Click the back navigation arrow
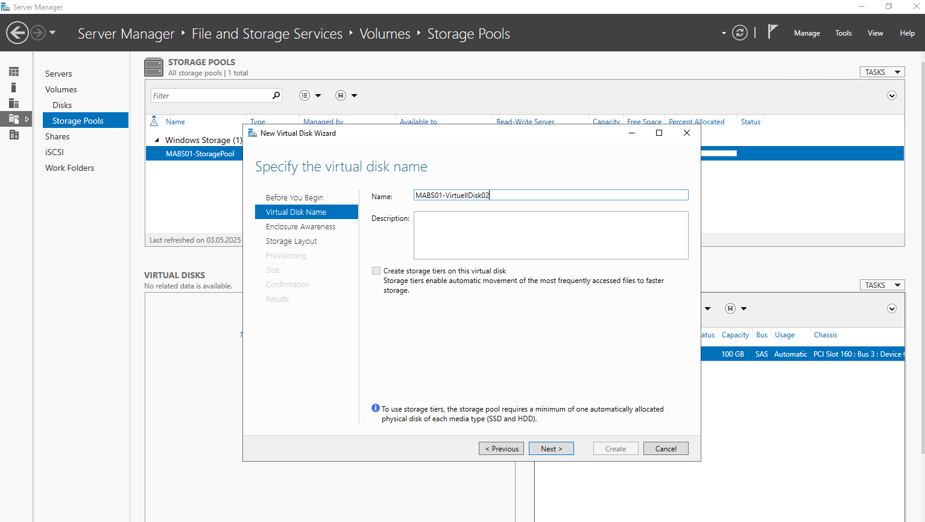 click(17, 33)
